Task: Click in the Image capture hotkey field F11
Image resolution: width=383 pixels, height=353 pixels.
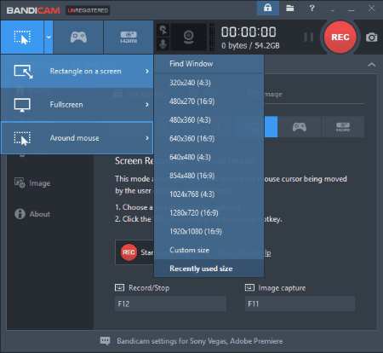Action: (x=300, y=304)
